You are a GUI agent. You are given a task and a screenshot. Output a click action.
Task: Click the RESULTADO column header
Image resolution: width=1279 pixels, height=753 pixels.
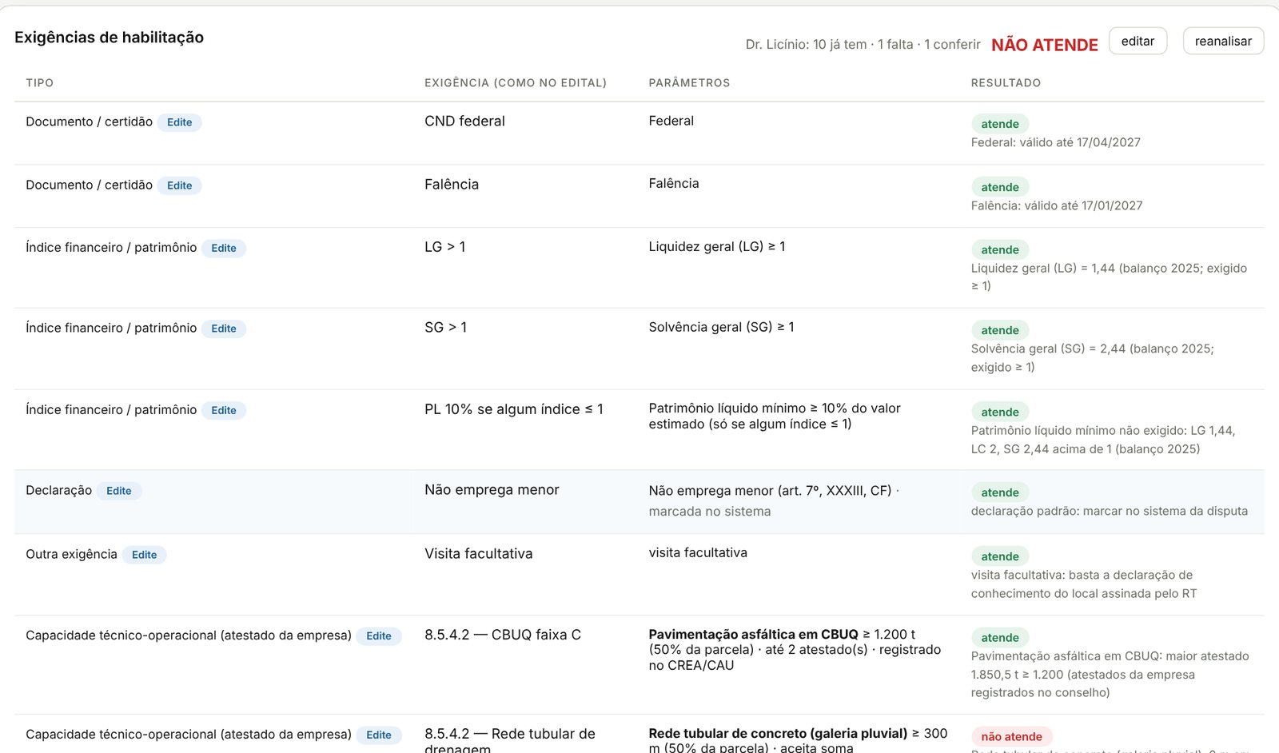click(1006, 83)
